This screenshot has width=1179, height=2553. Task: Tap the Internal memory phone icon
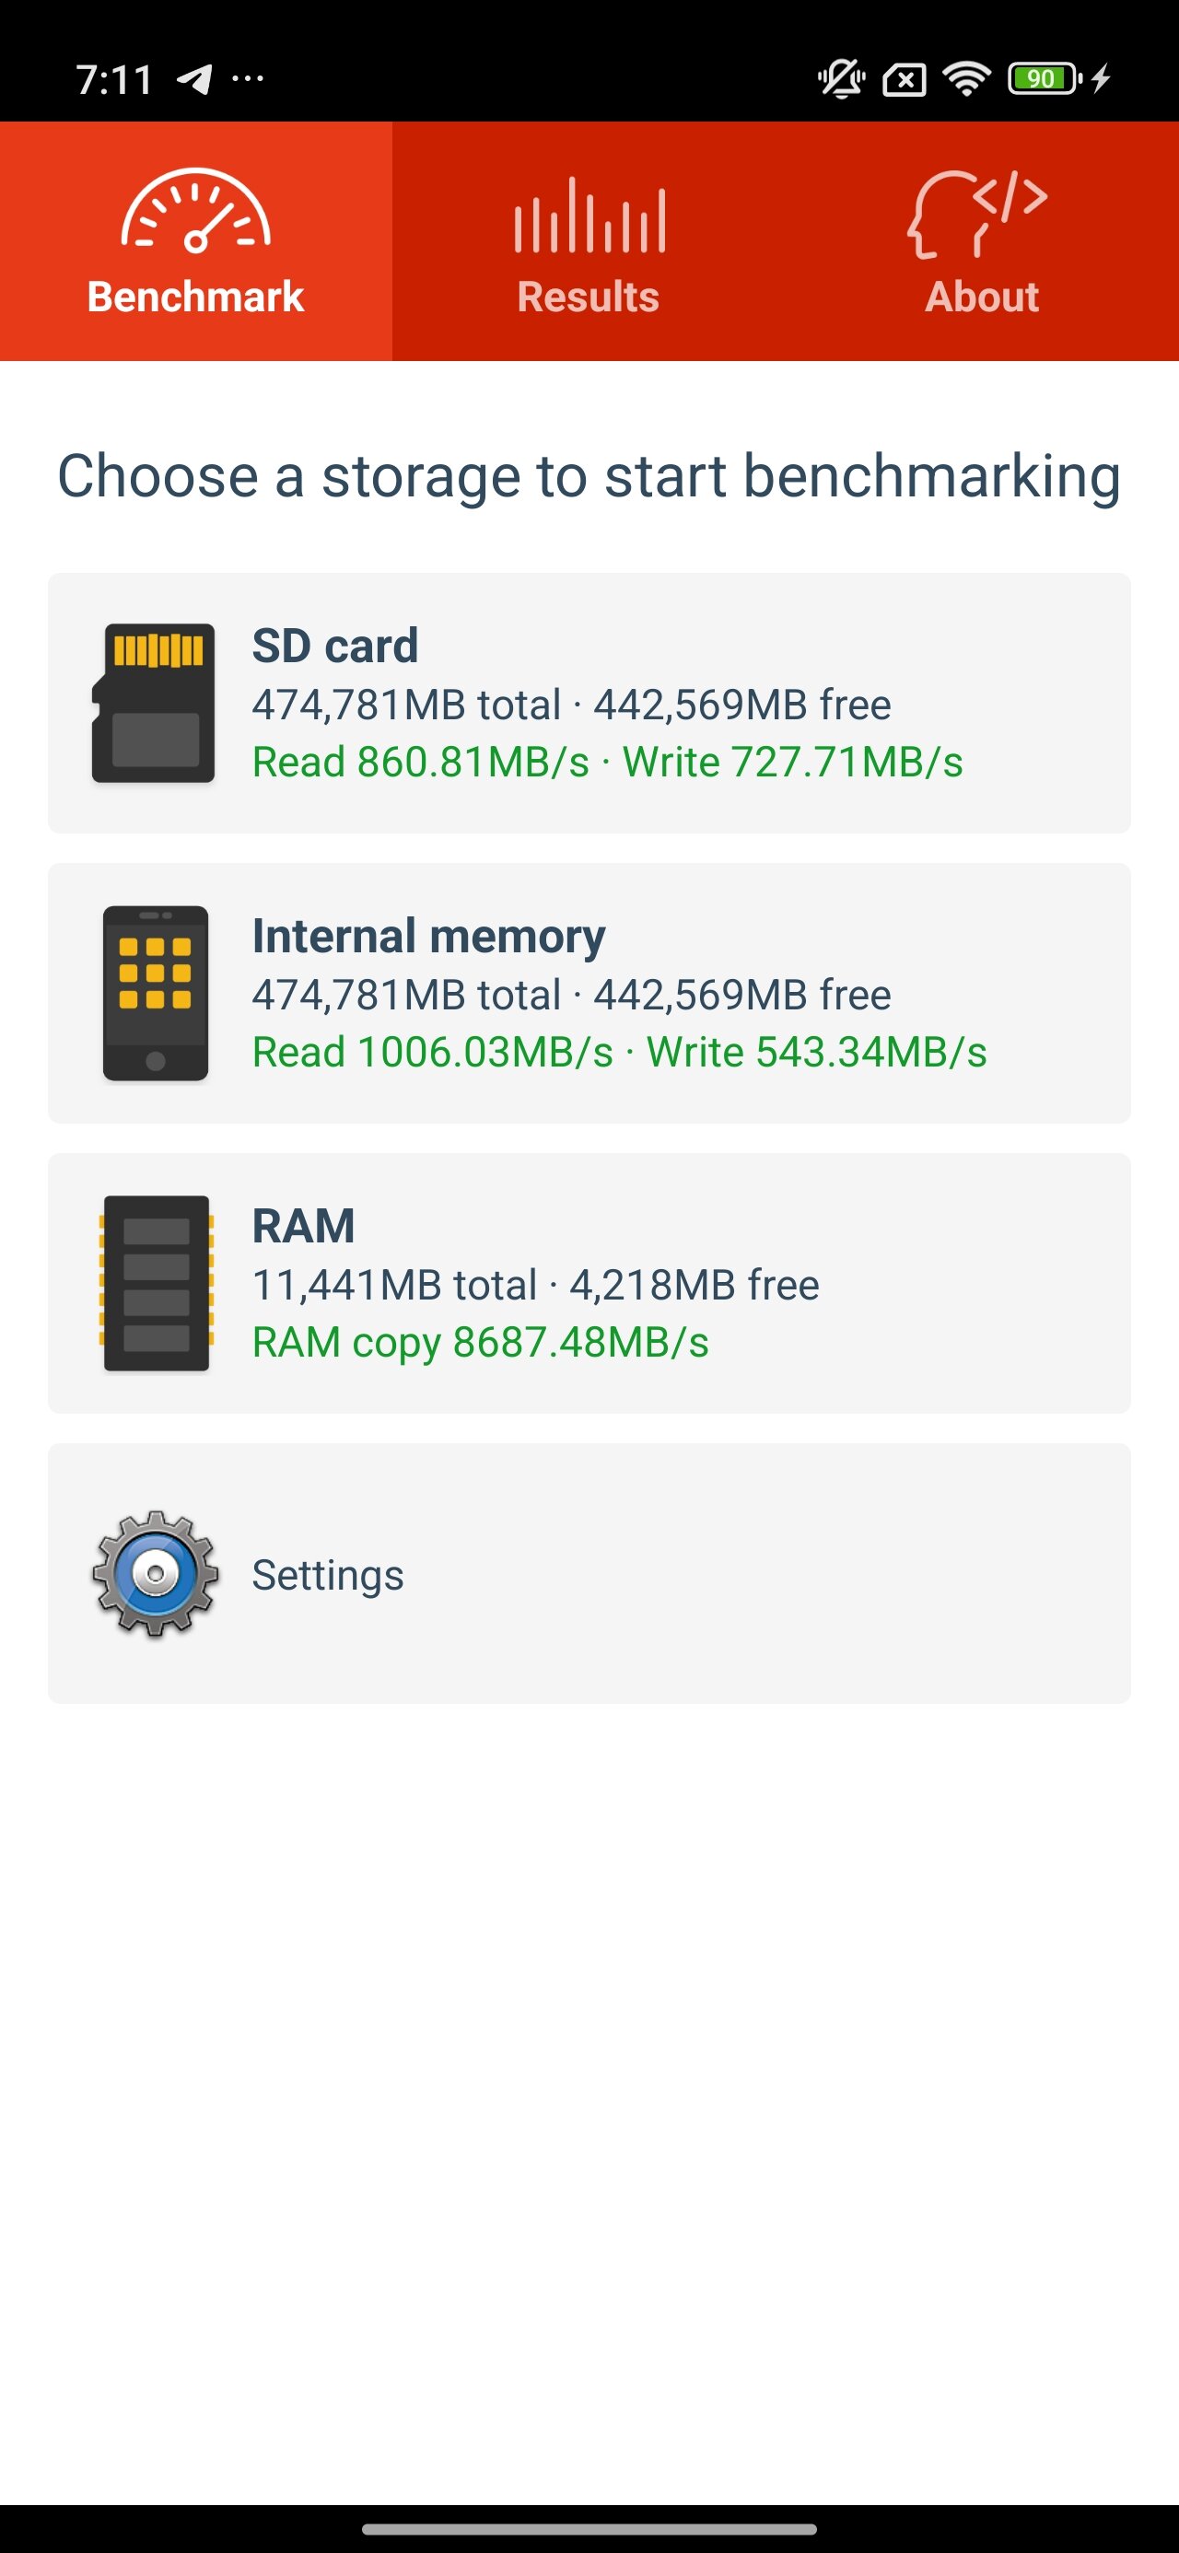(x=156, y=993)
